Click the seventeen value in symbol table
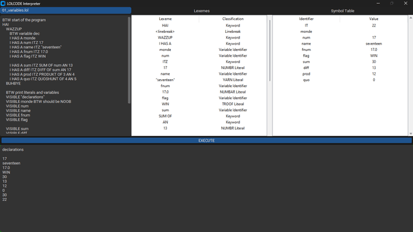This screenshot has height=232, width=413. (x=374, y=44)
